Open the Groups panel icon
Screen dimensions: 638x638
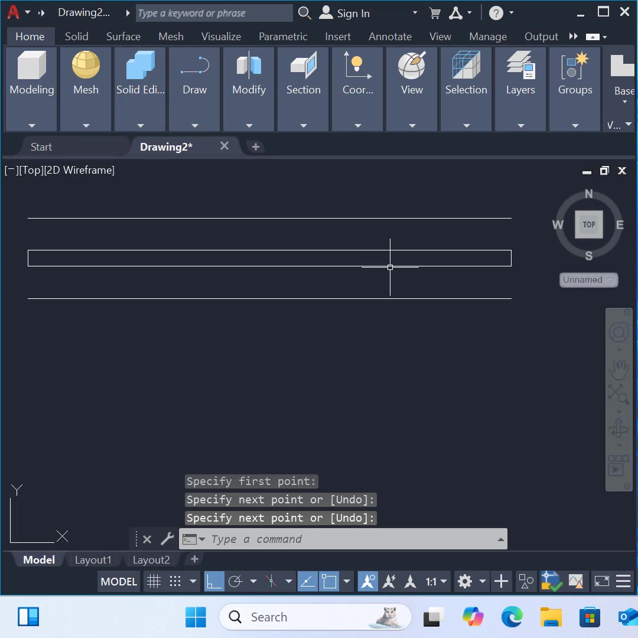click(575, 65)
